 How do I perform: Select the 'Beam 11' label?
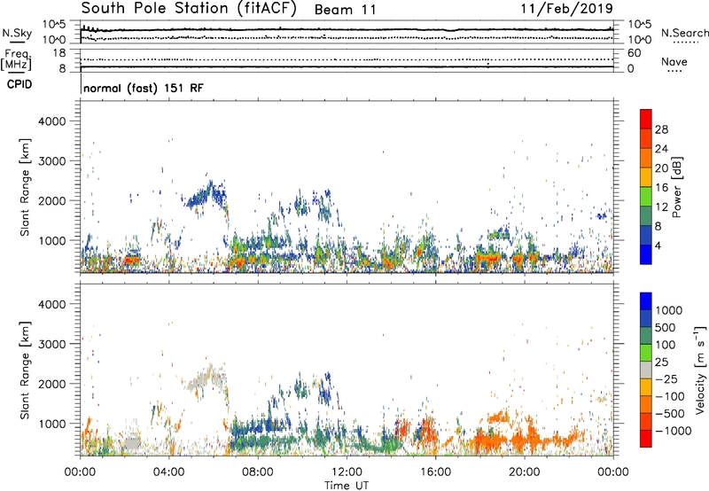tap(345, 10)
